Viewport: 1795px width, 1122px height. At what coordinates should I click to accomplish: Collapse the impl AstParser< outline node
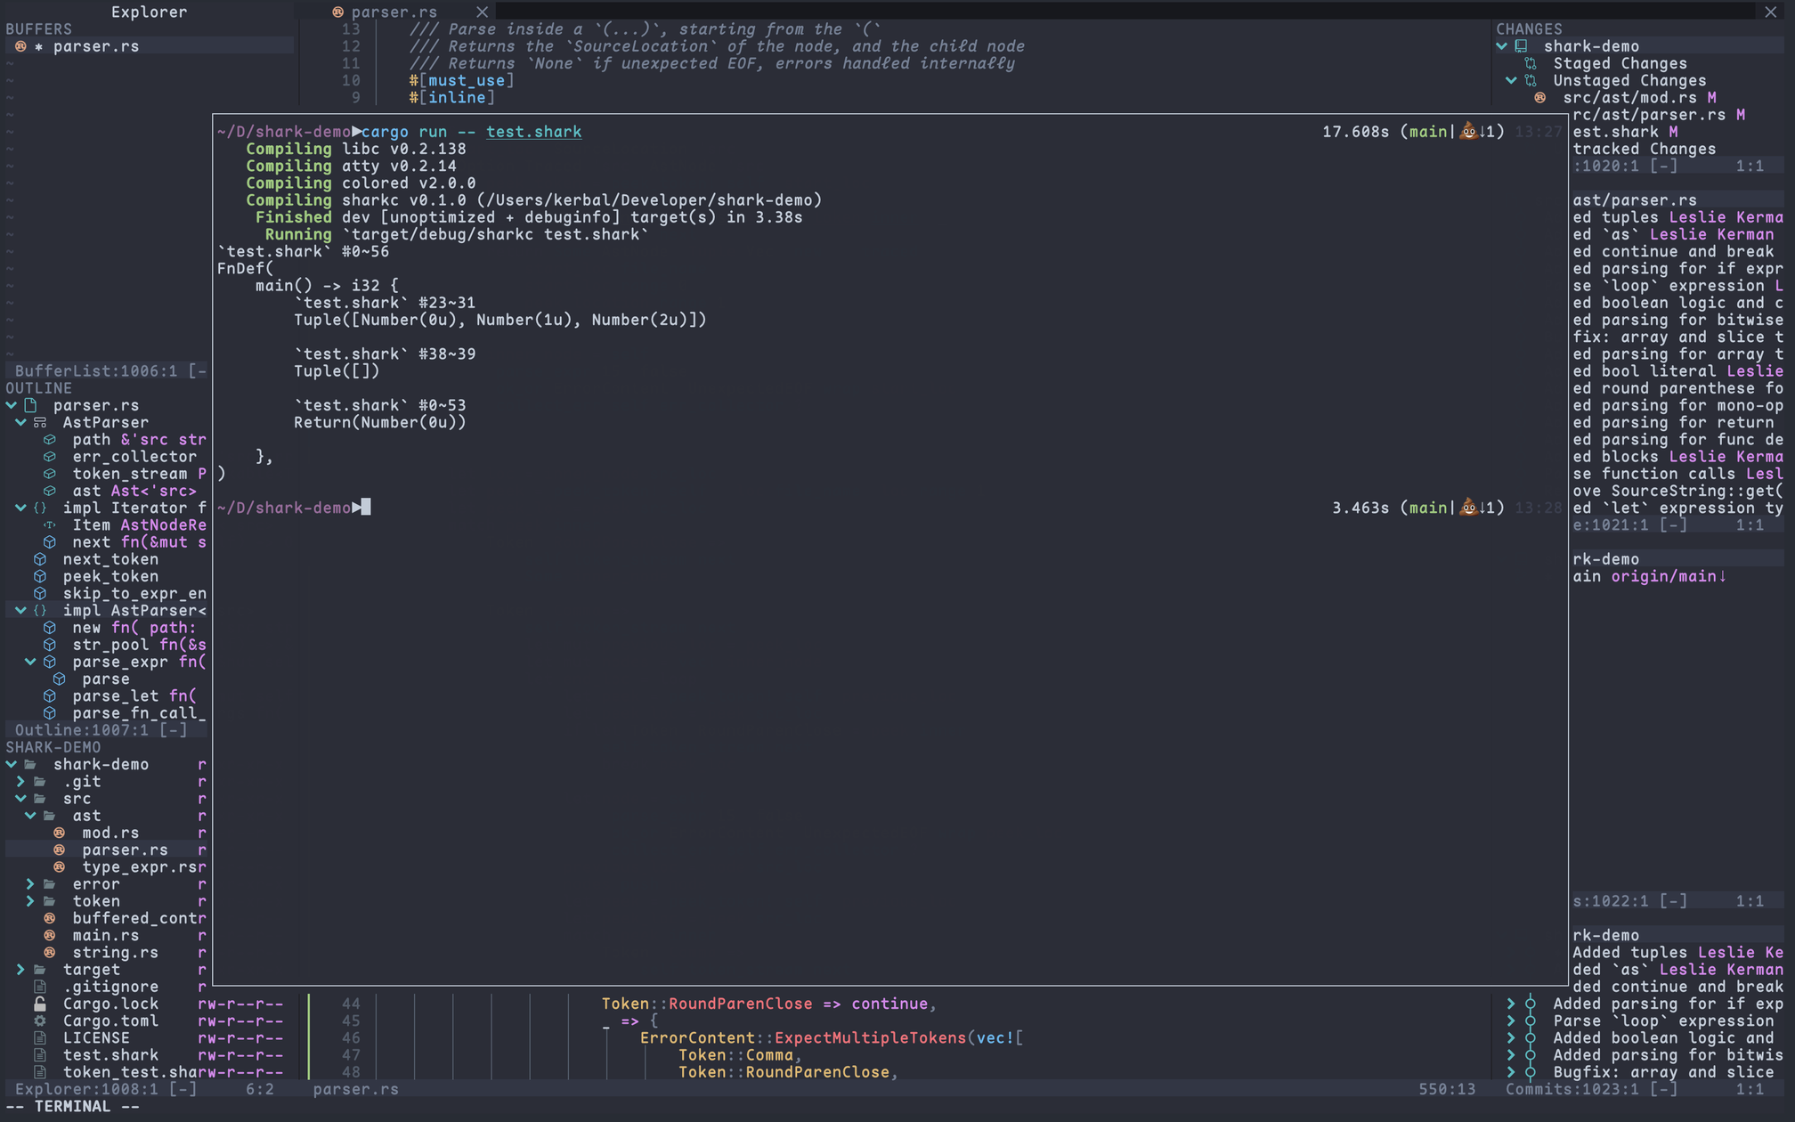click(20, 611)
